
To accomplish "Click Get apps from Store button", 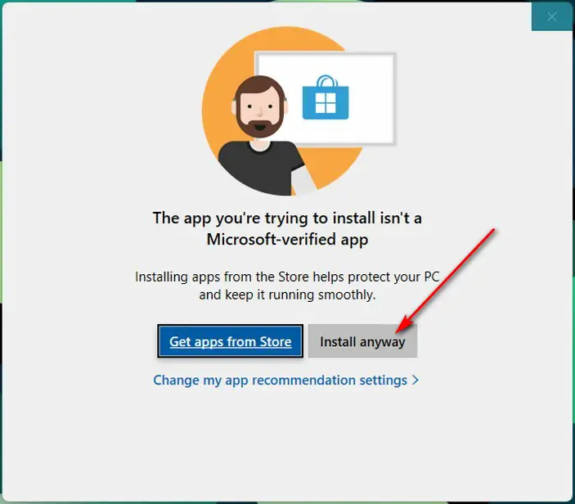I will point(231,341).
